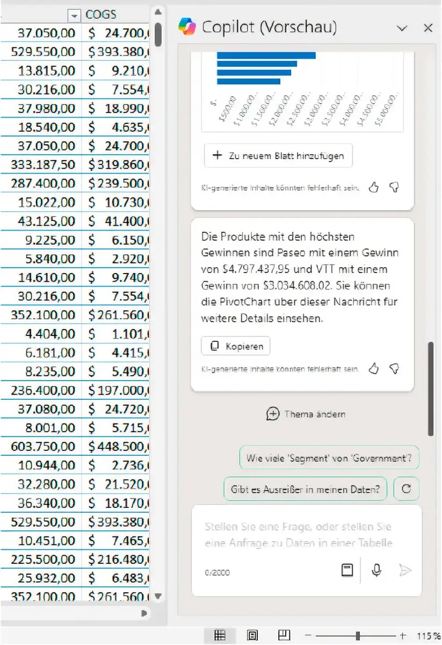The height and width of the screenshot is (645, 442).
Task: Select suggestion 'Gibt es Ausreißer in meinen Daten?'
Action: (x=305, y=489)
